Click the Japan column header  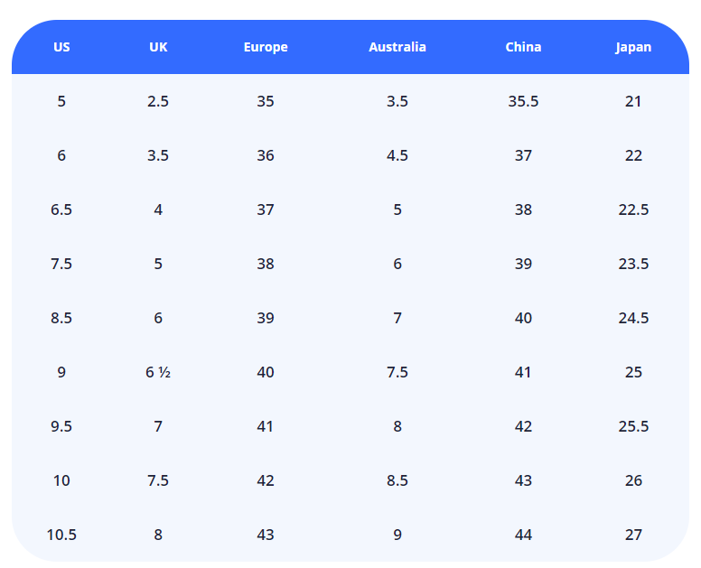click(x=633, y=47)
